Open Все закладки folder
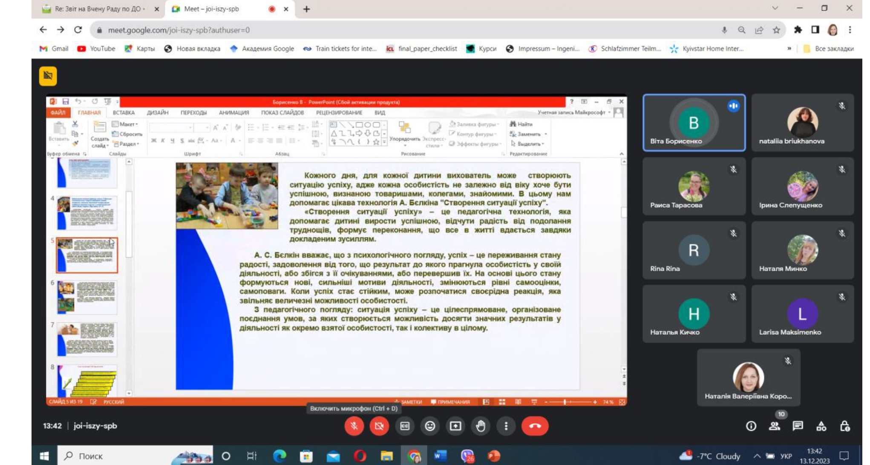Viewport: 870px width, 465px height. pyautogui.click(x=828, y=49)
